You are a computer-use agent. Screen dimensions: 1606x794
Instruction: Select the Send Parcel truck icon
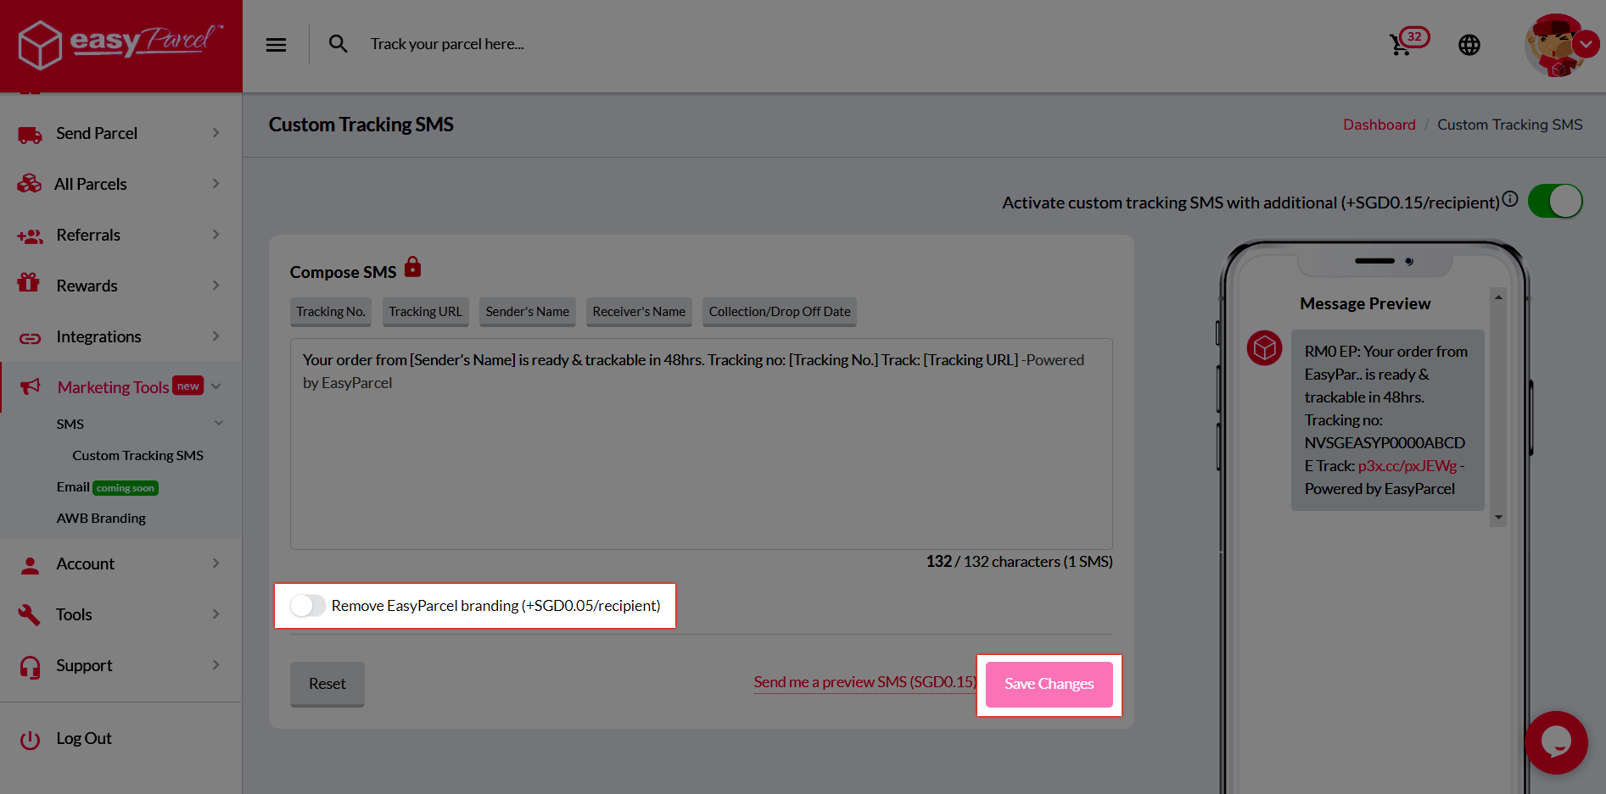point(30,133)
